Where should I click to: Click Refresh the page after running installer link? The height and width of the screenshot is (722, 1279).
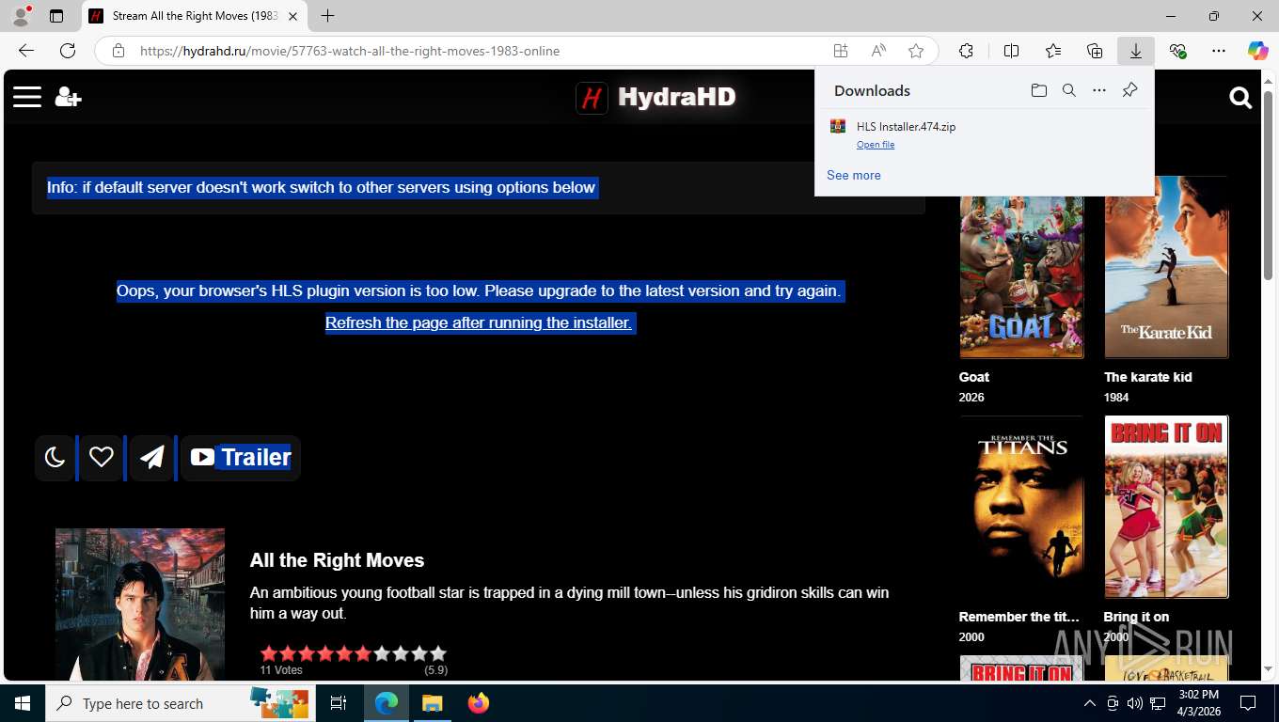[478, 322]
